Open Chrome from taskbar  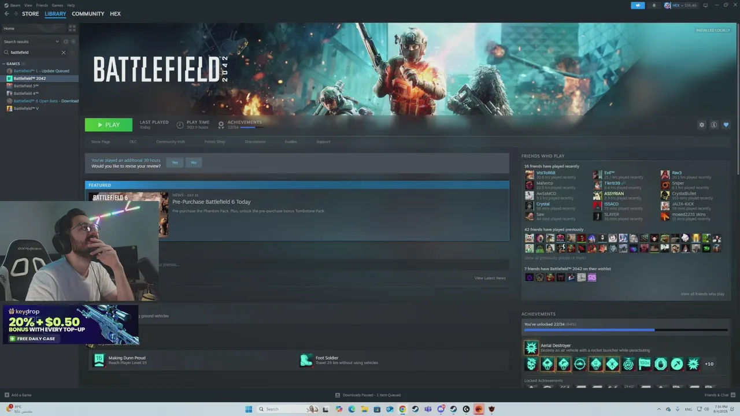pyautogui.click(x=402, y=409)
